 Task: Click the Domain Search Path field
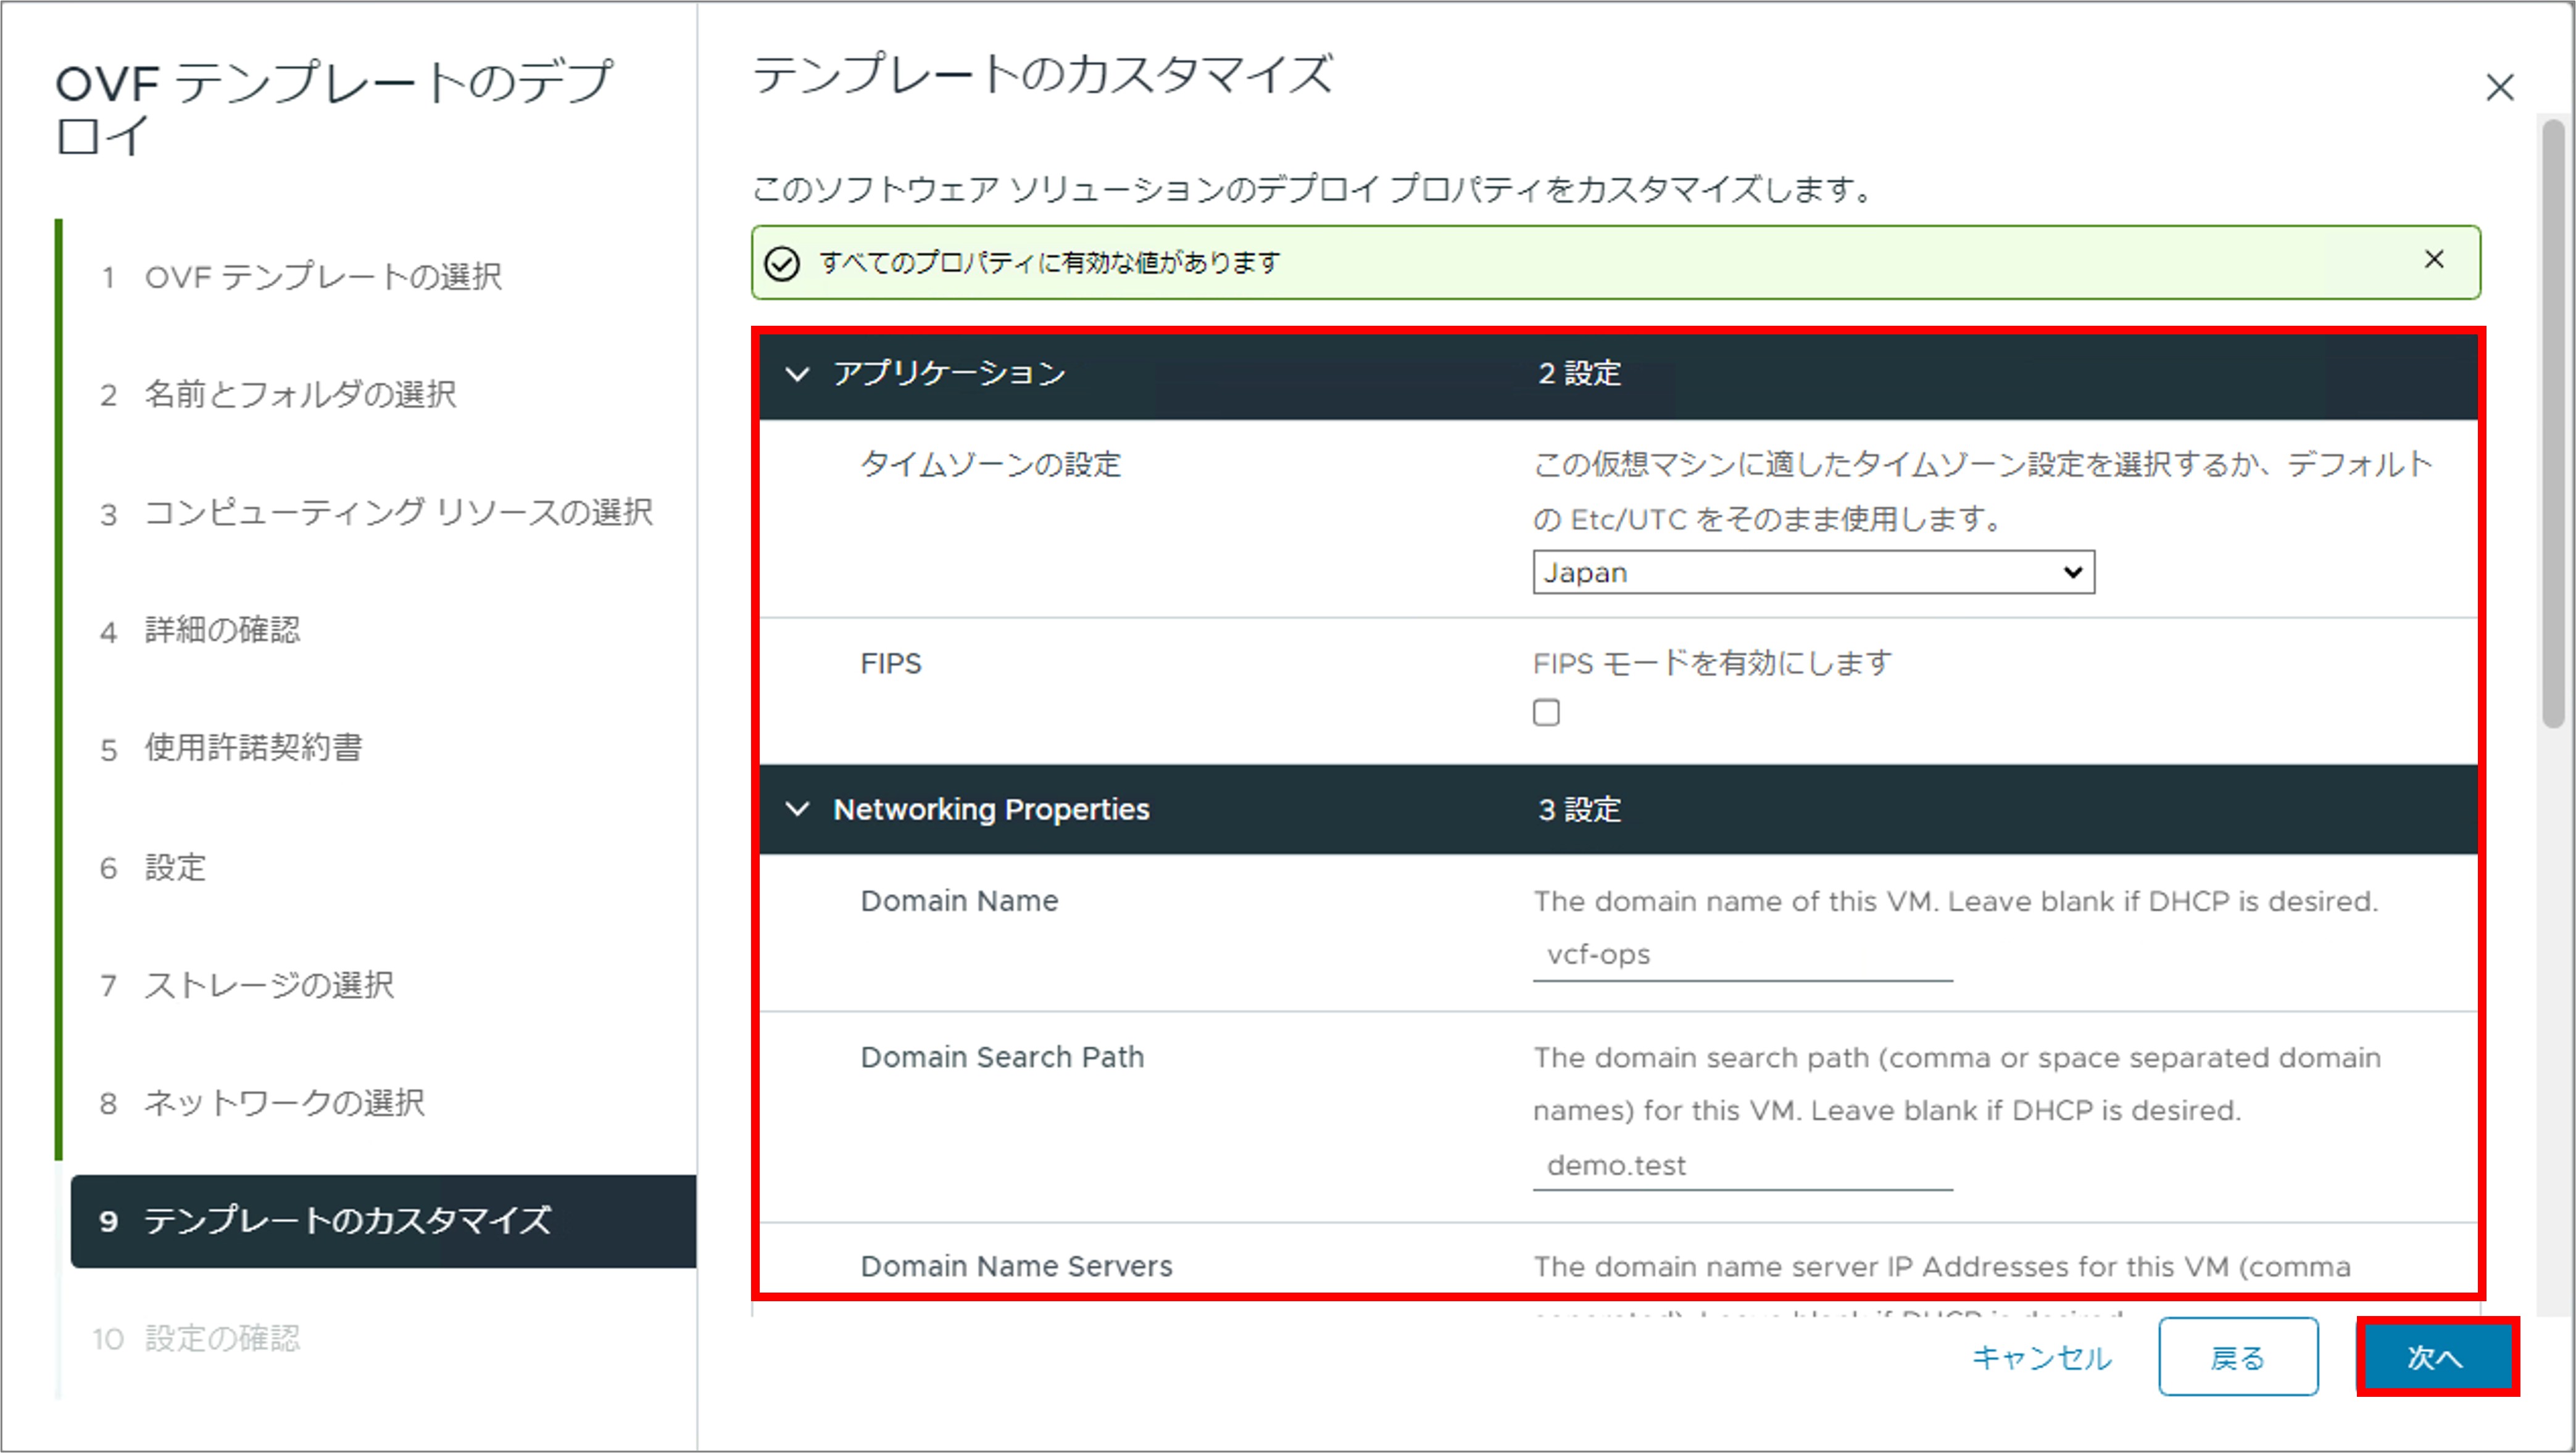click(1741, 1165)
